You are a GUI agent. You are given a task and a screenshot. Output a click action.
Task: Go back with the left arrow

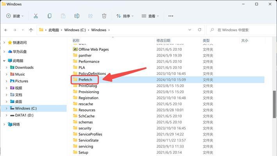[6, 30]
